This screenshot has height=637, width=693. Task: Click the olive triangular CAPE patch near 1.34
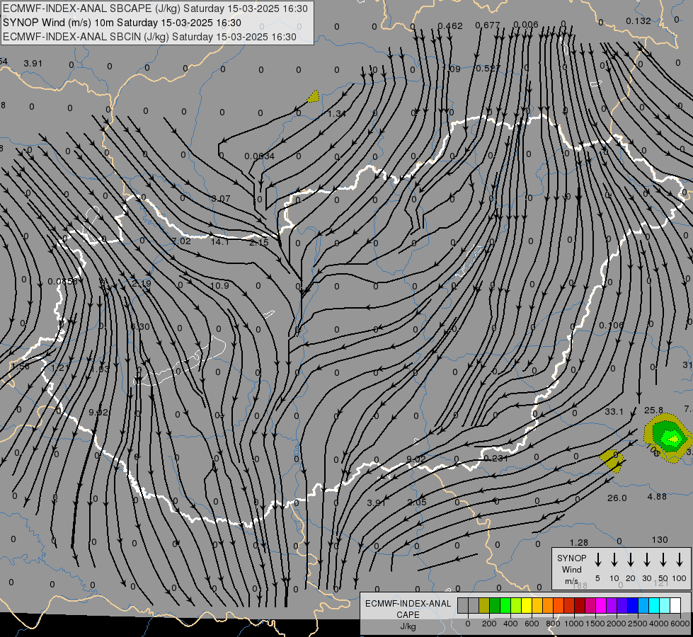314,97
